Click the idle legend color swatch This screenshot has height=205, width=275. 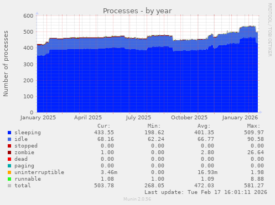[9, 139]
